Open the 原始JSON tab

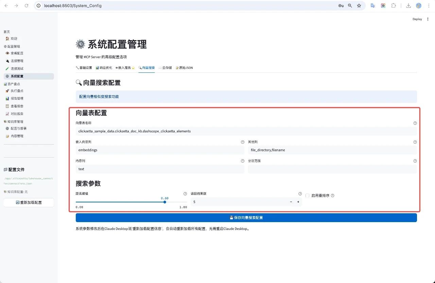184,68
